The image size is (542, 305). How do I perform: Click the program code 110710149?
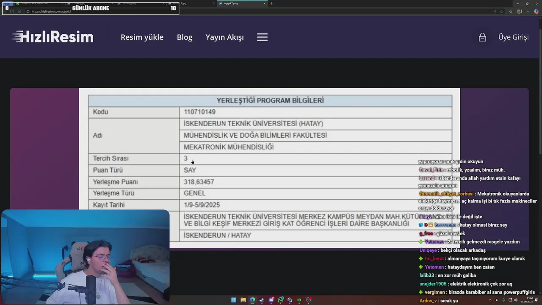pyautogui.click(x=199, y=112)
